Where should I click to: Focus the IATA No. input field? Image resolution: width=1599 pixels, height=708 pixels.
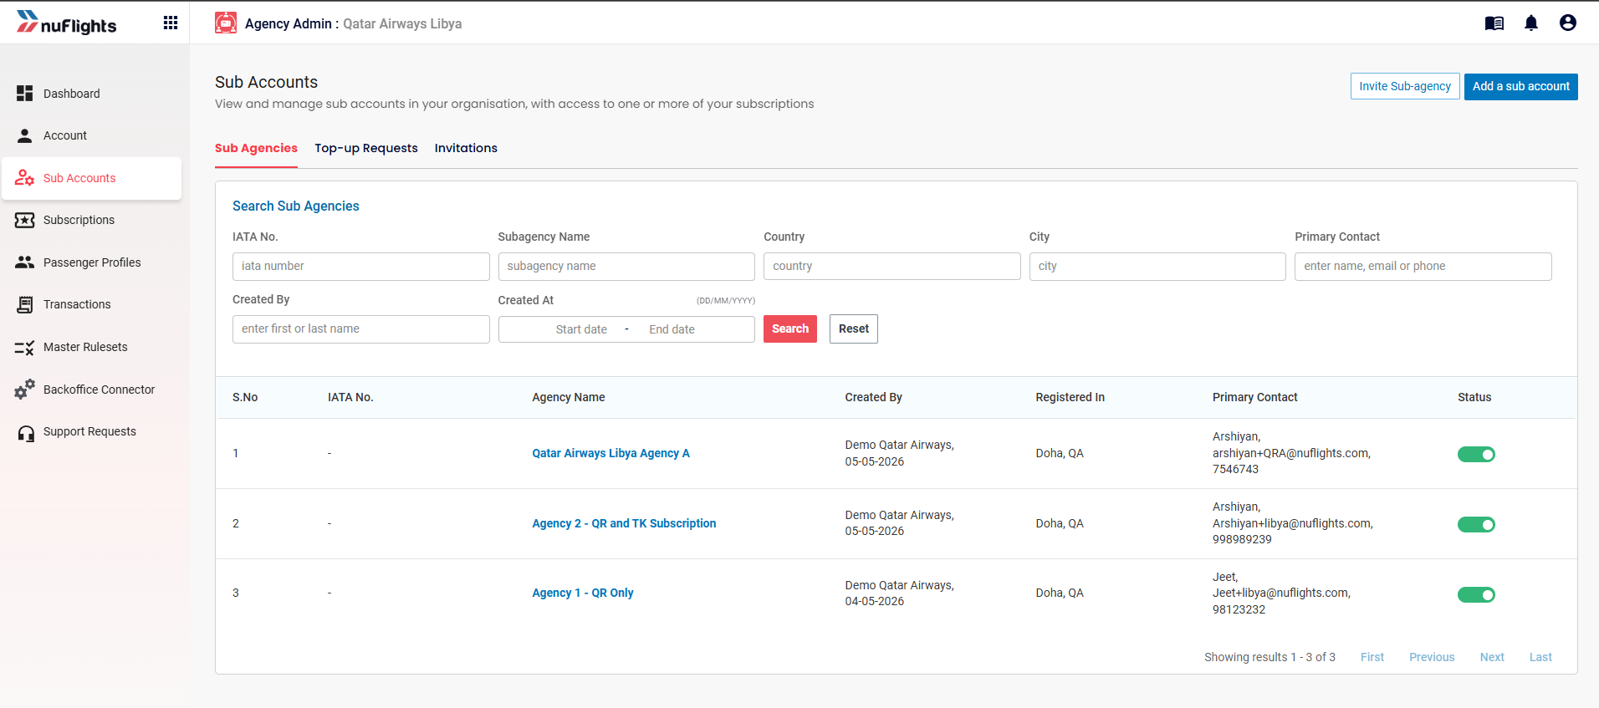click(361, 267)
